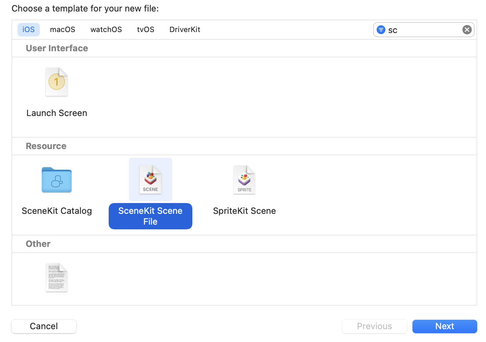Image resolution: width=486 pixels, height=342 pixels.
Task: Cancel the new file dialog
Action: (44, 326)
